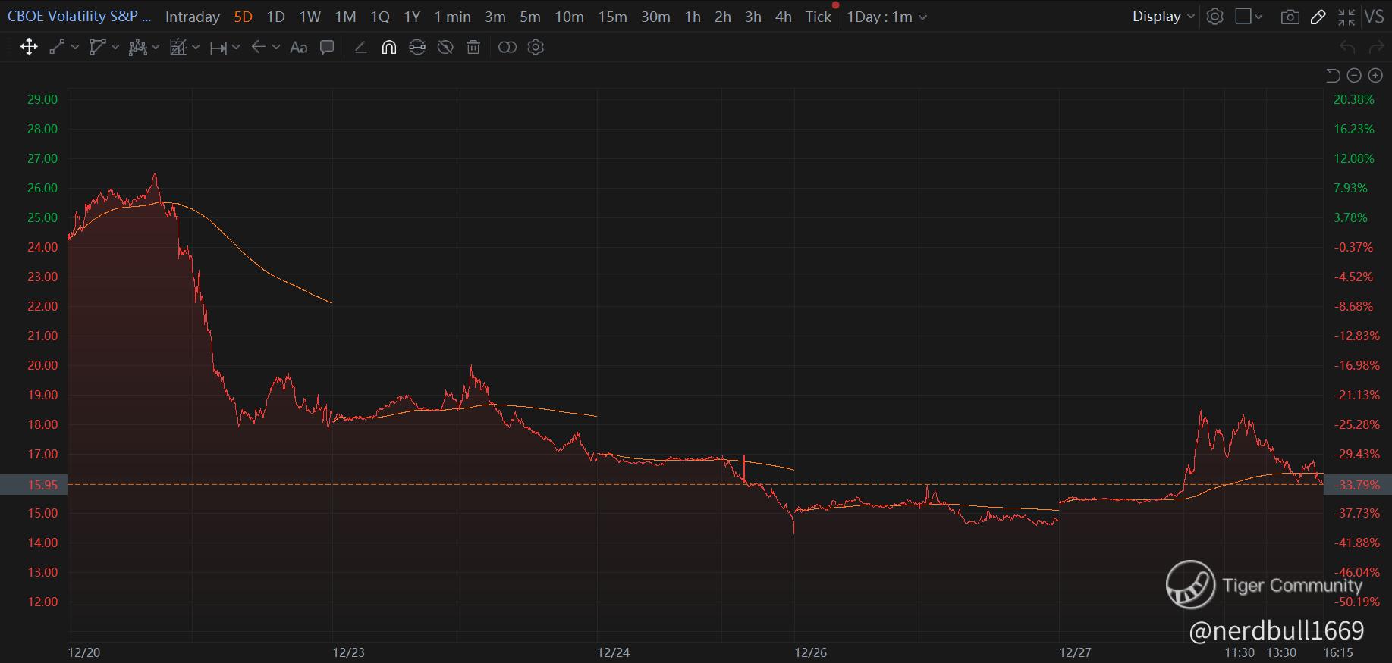Expand the polygon shape tool options
Screen dimensions: 1392x663
(x=115, y=47)
